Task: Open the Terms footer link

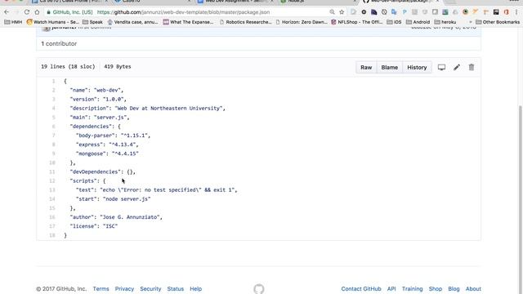Action: pos(101,288)
